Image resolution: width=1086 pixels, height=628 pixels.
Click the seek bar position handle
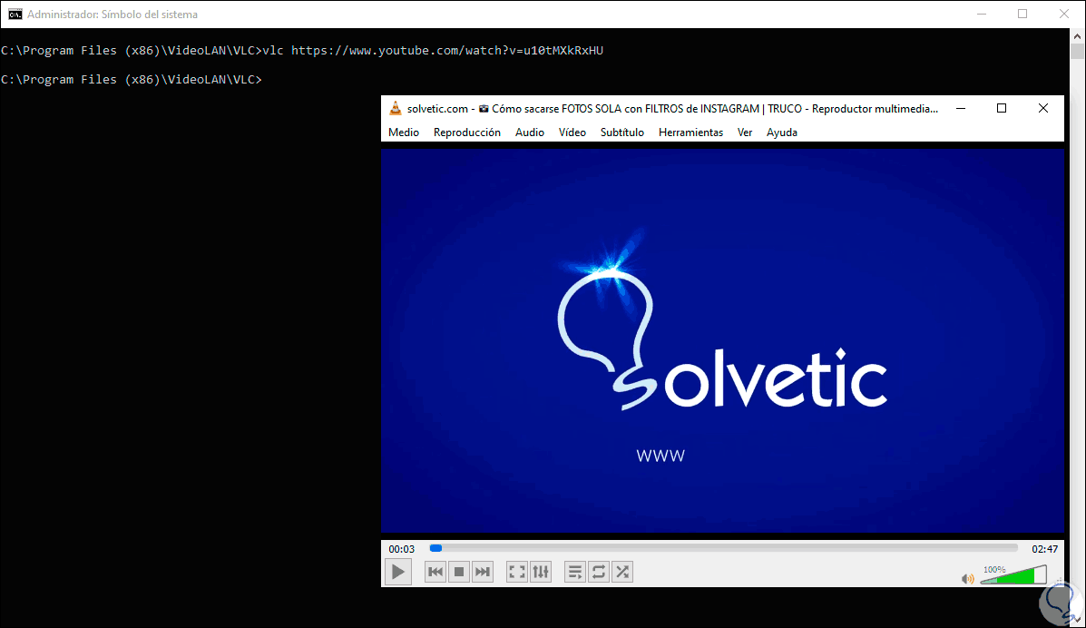[435, 548]
